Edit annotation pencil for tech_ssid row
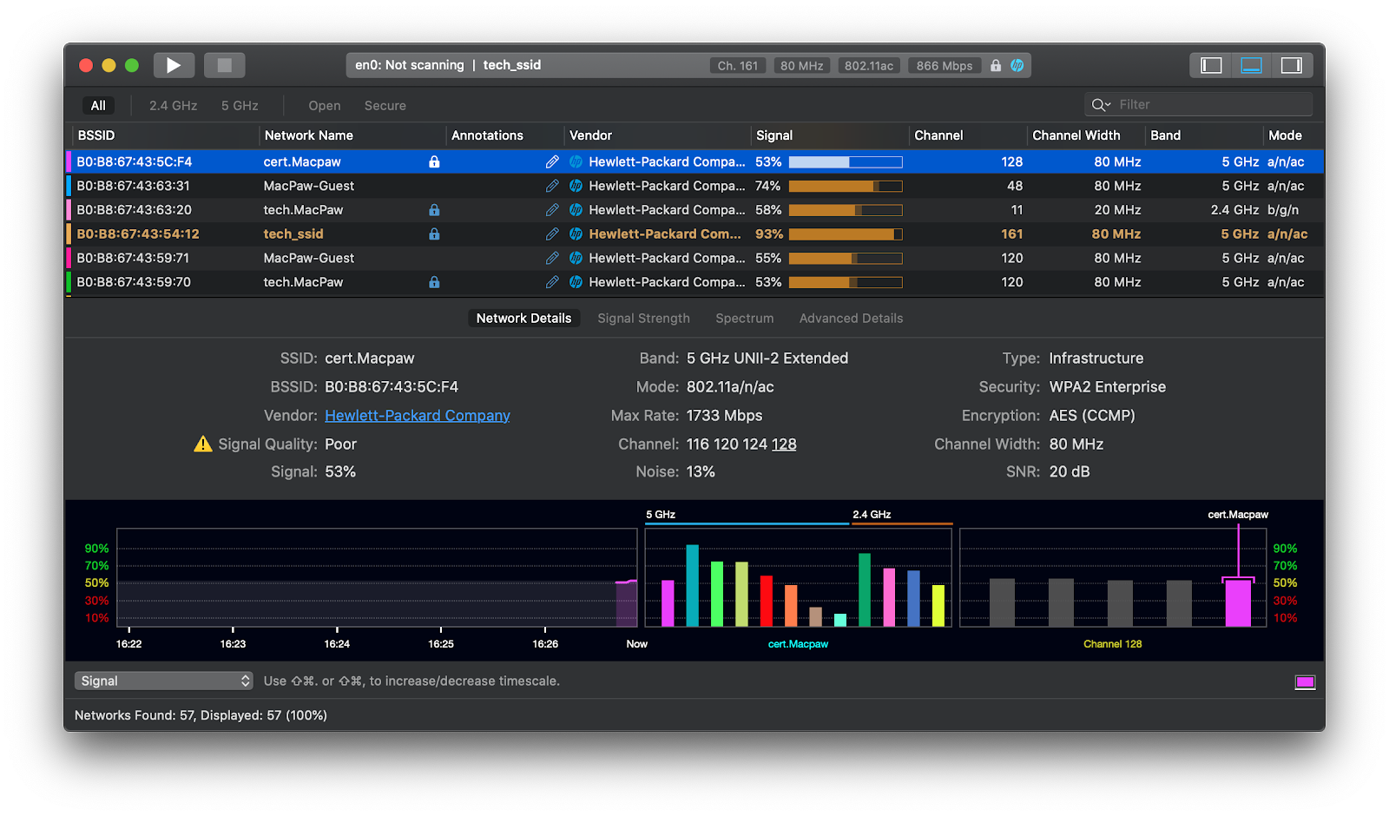The width and height of the screenshot is (1389, 816). tap(552, 234)
